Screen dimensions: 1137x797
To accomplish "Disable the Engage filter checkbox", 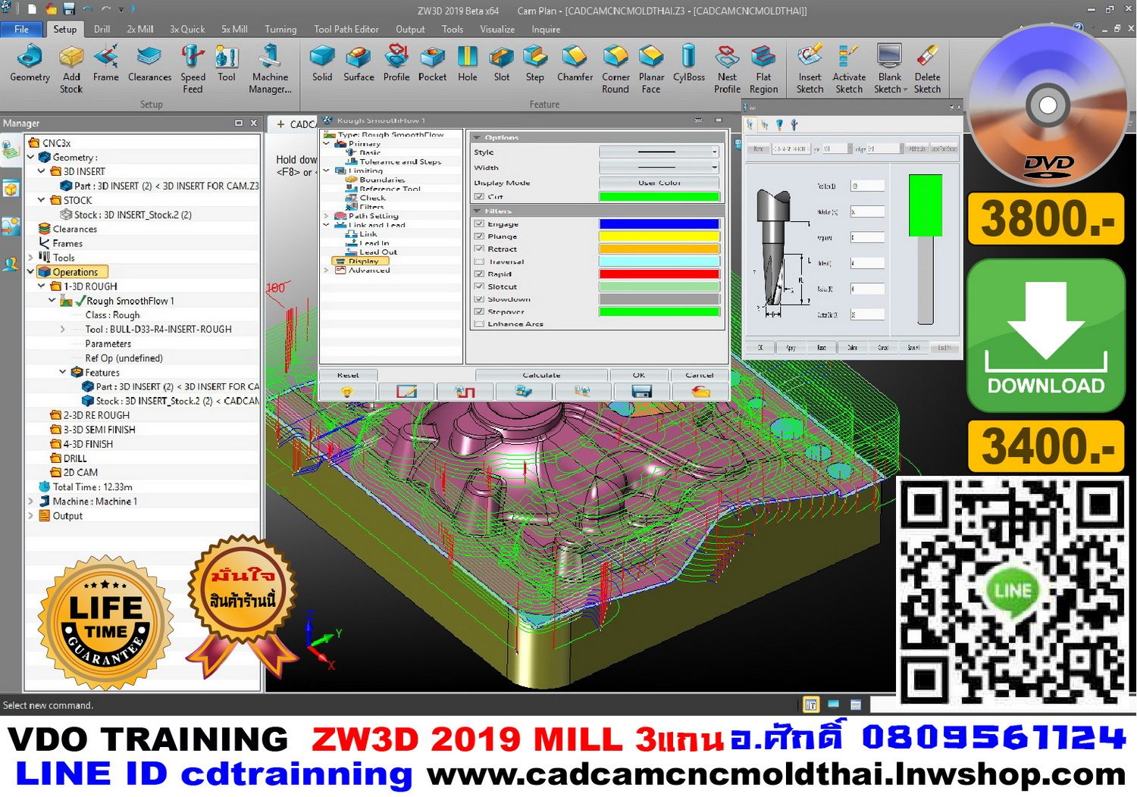I will pyautogui.click(x=481, y=223).
